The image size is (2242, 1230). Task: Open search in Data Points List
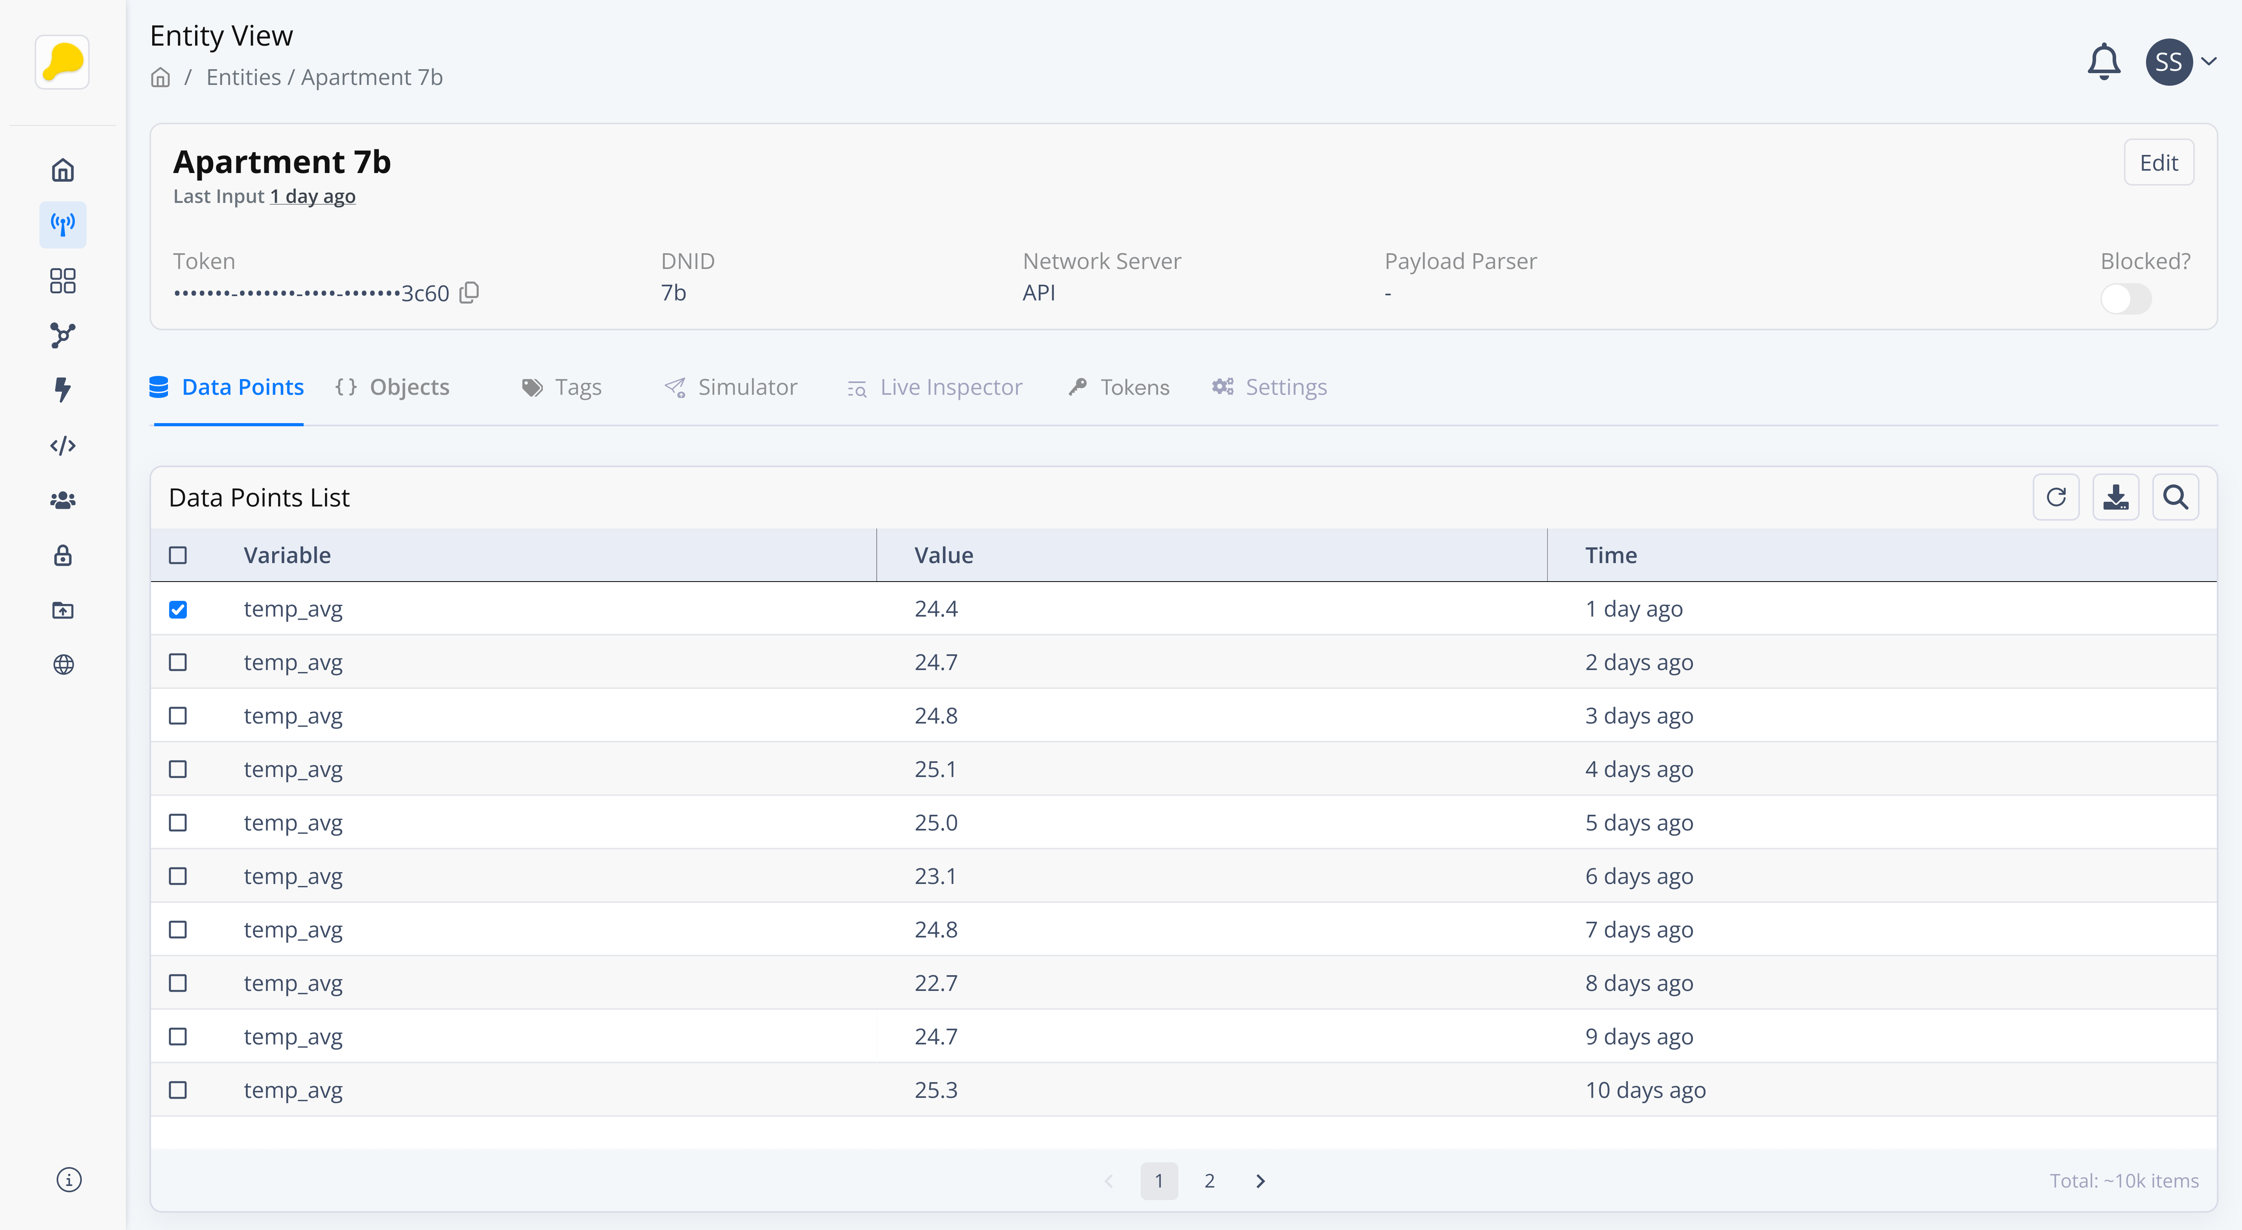(2175, 497)
